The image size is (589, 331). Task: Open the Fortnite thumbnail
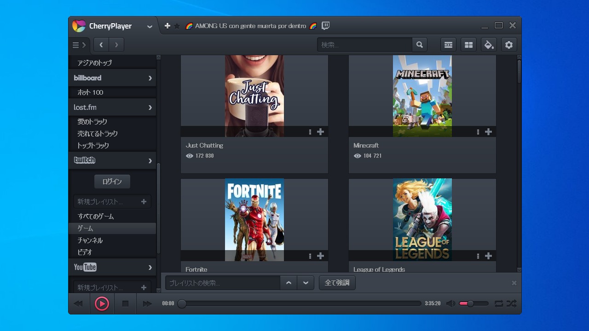[254, 220]
